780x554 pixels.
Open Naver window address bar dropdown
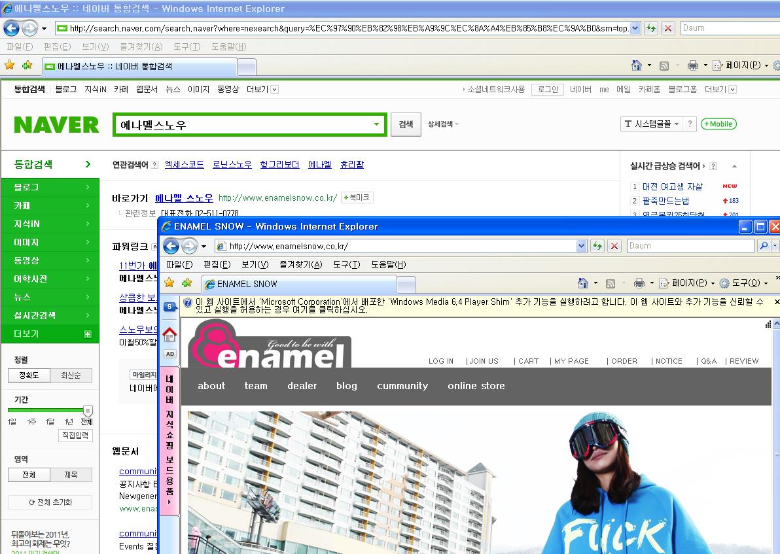coord(635,28)
